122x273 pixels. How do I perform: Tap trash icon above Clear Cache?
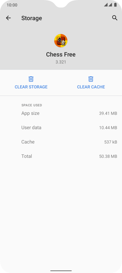(x=91, y=79)
